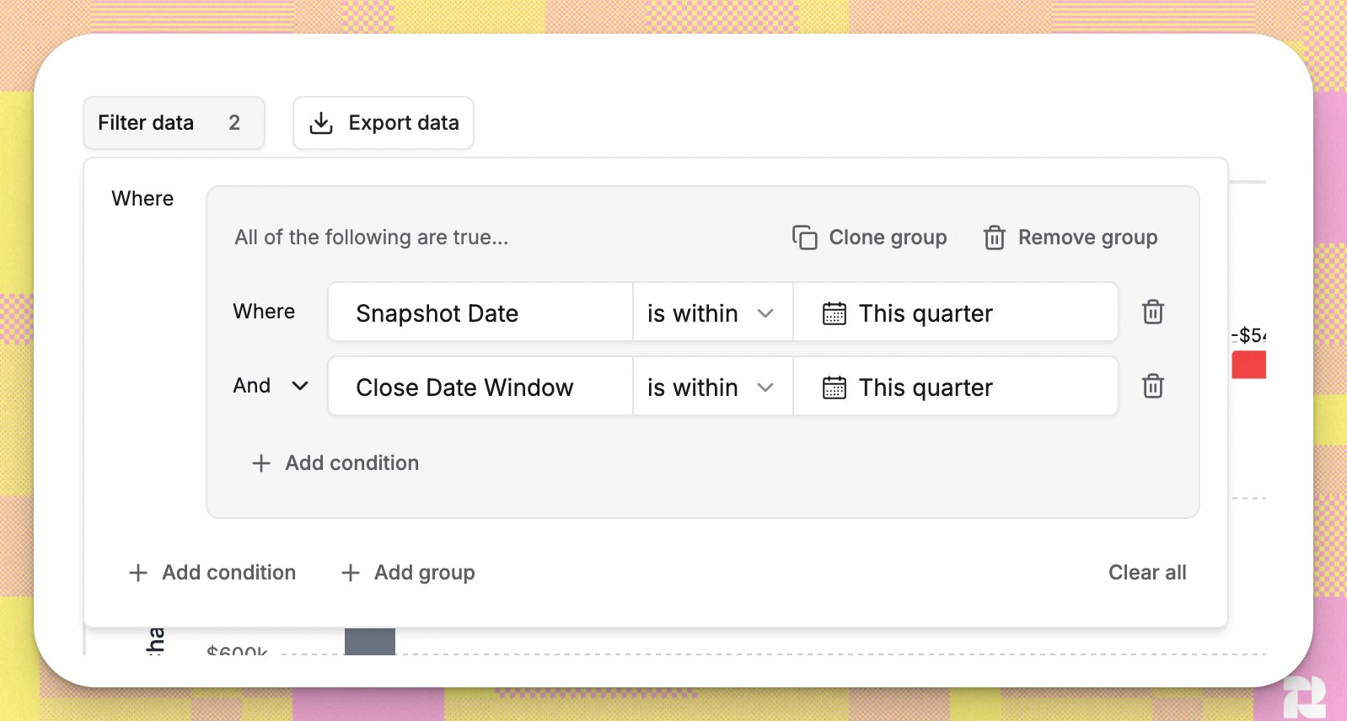This screenshot has height=721, width=1347.
Task: Open the calendar icon on the Close Date Window row
Action: pyautogui.click(x=834, y=387)
